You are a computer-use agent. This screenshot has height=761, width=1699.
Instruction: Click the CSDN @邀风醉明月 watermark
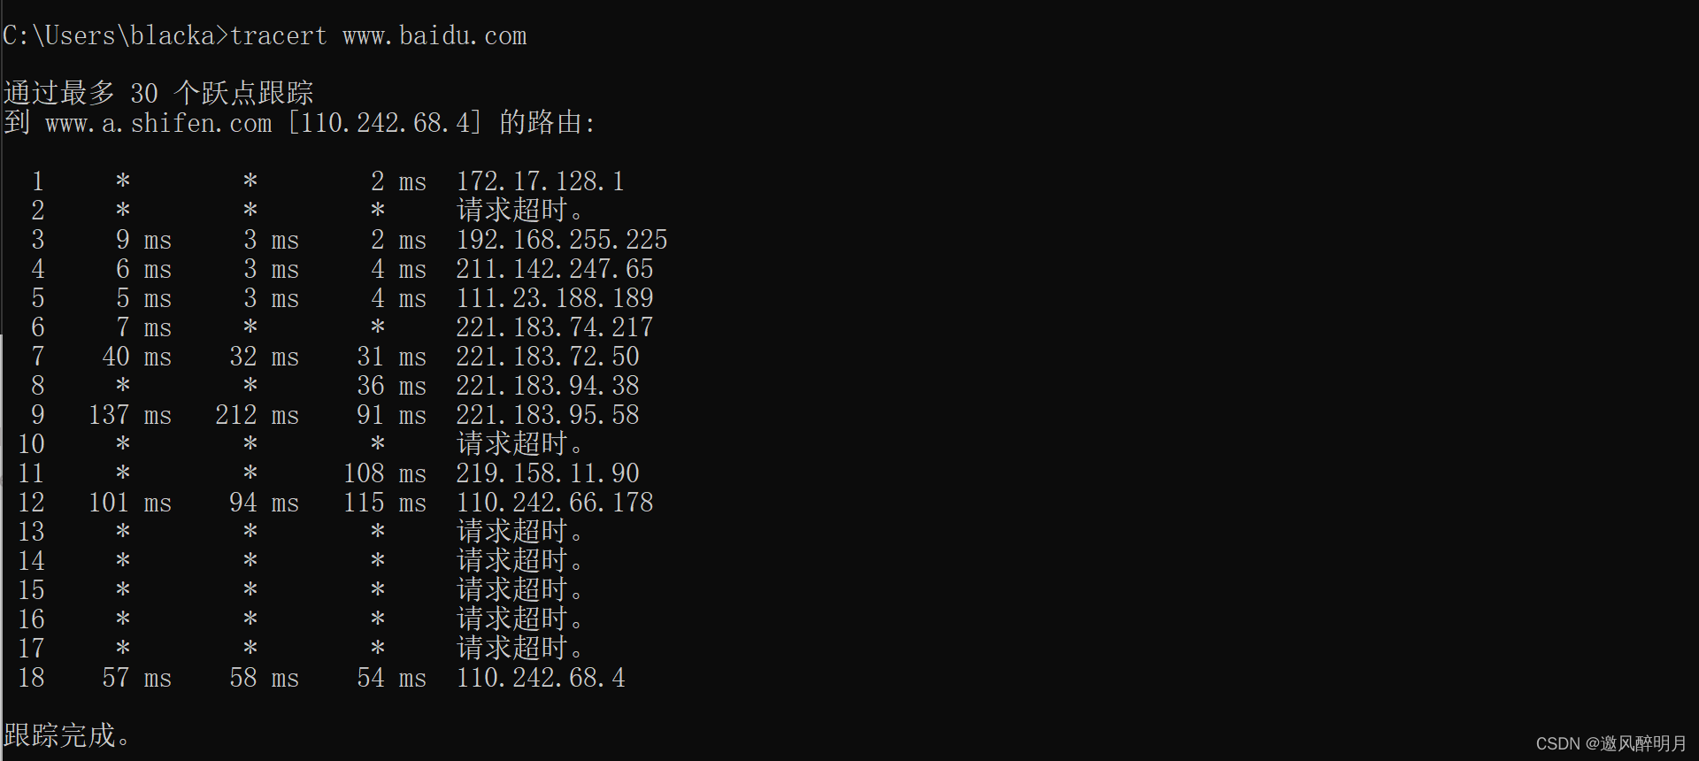(1611, 743)
